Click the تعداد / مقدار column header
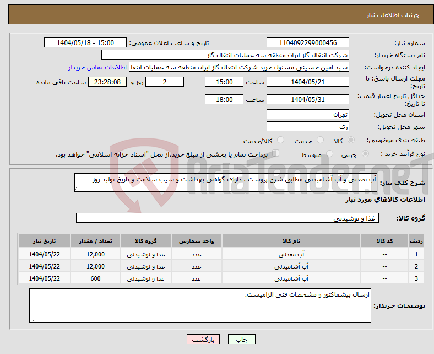The height and width of the screenshot is (354, 434). 95,241
